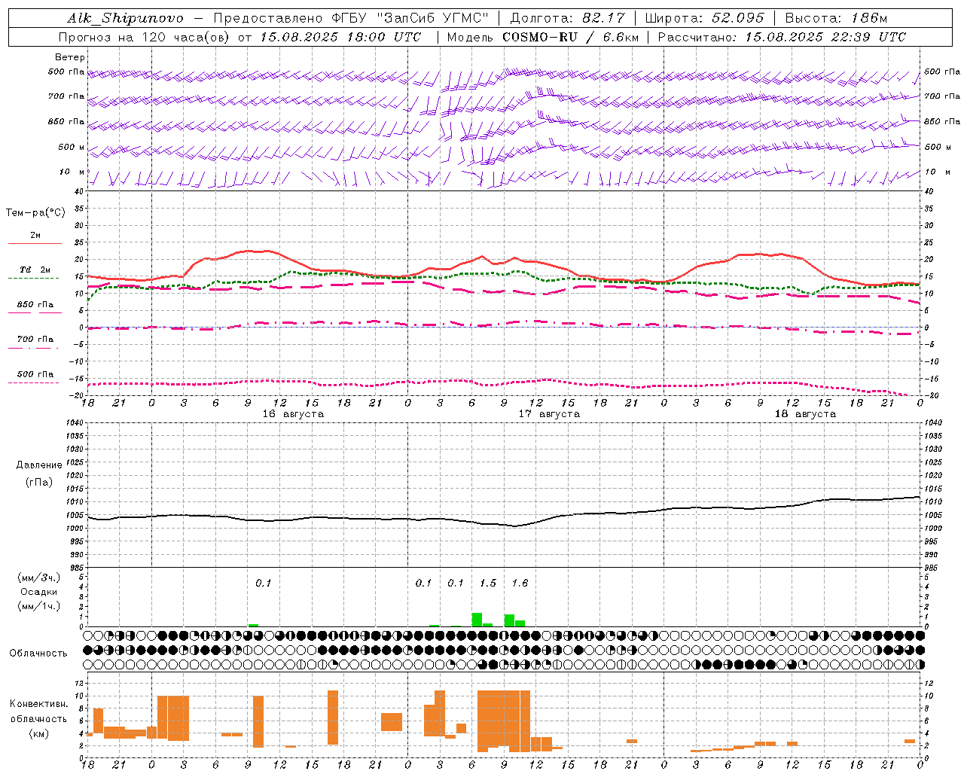Click the Осадки precipitation label
The width and height of the screenshot is (964, 771).
pyautogui.click(x=38, y=592)
